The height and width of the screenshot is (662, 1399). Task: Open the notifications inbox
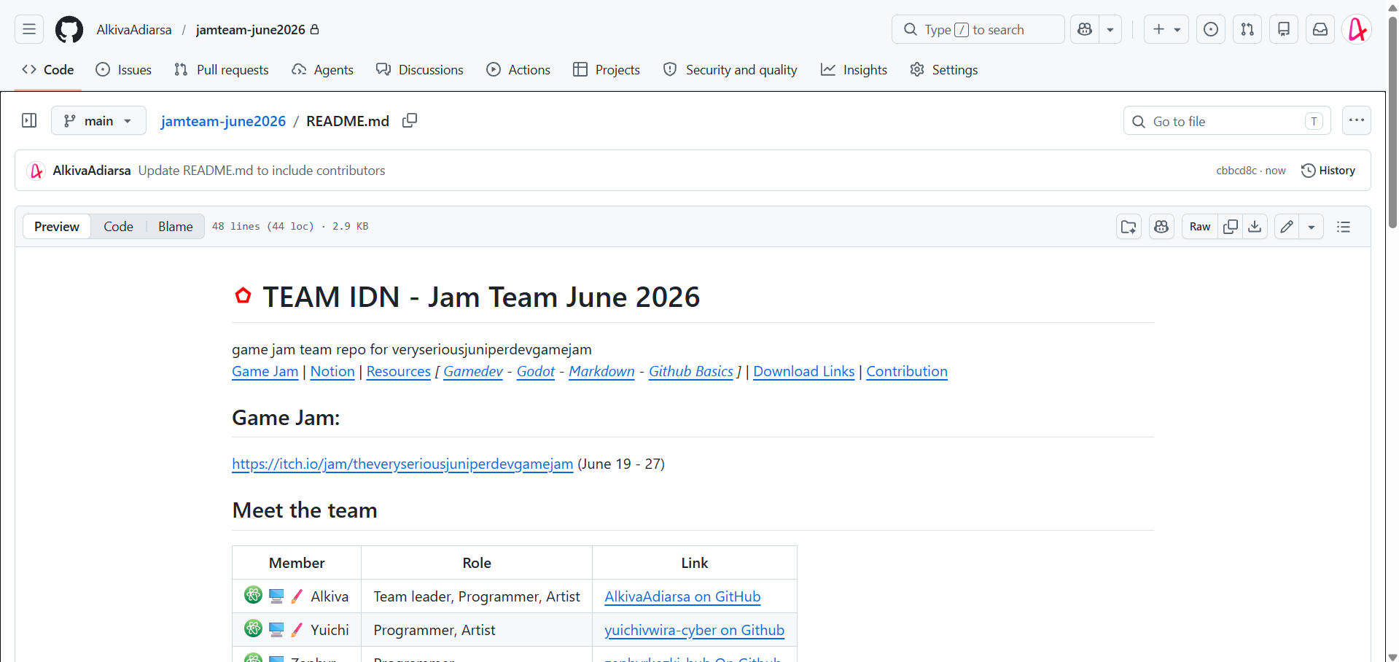[x=1320, y=29]
